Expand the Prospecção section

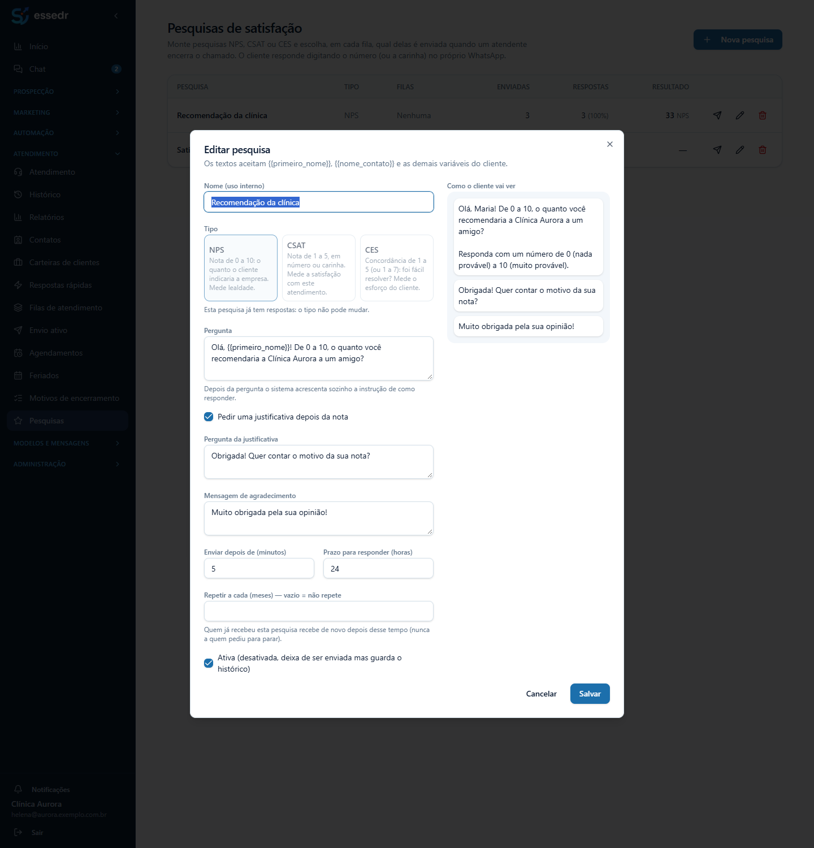pos(68,92)
